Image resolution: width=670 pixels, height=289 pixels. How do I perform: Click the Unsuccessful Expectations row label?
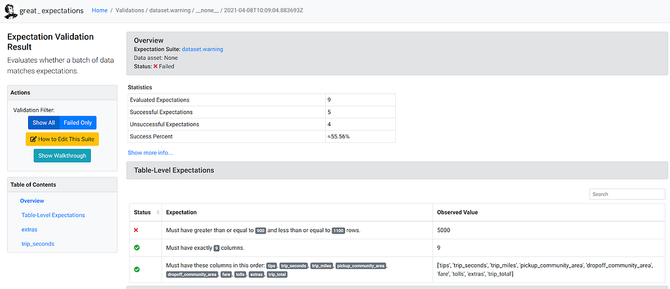tap(164, 124)
